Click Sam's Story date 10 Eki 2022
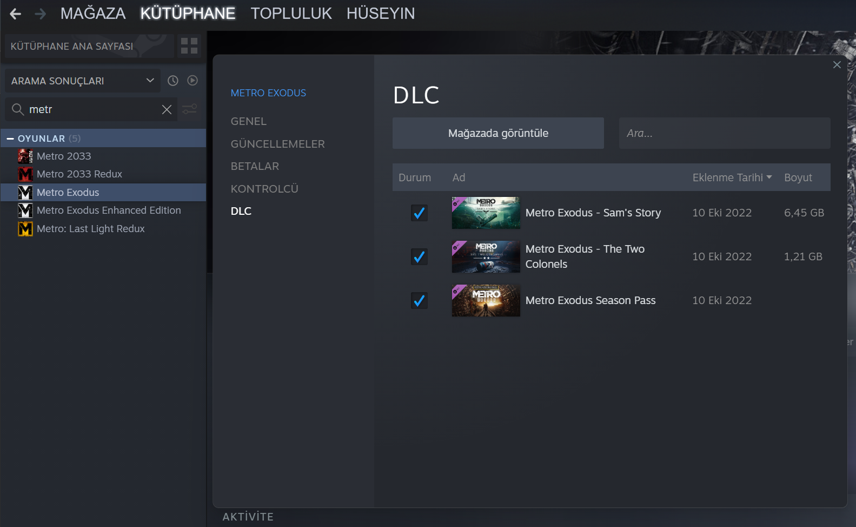 (722, 213)
